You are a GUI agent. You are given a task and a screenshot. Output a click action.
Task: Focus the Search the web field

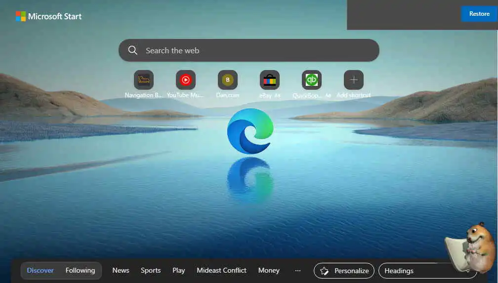249,50
